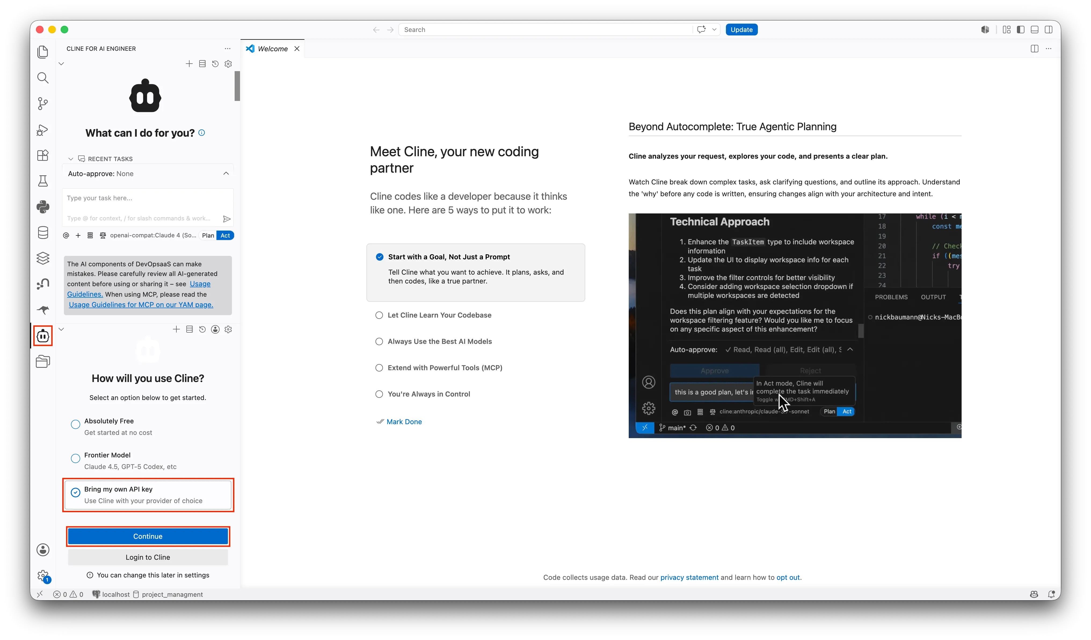Viewport: 1091px width, 640px height.
Task: Open the chat dropdown arrow in title bar
Action: coord(714,30)
